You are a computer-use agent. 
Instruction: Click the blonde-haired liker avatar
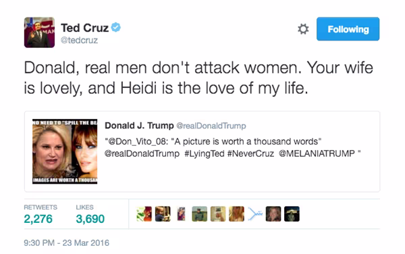[x=237, y=214]
